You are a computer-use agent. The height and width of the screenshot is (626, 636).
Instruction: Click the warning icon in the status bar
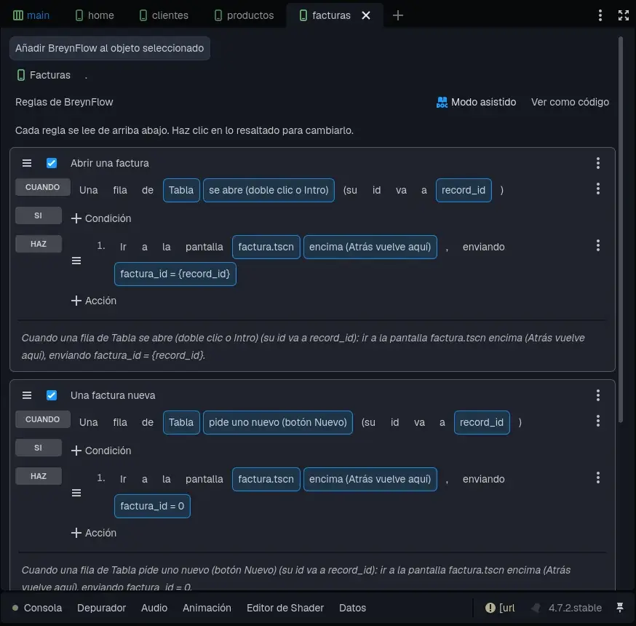click(490, 608)
